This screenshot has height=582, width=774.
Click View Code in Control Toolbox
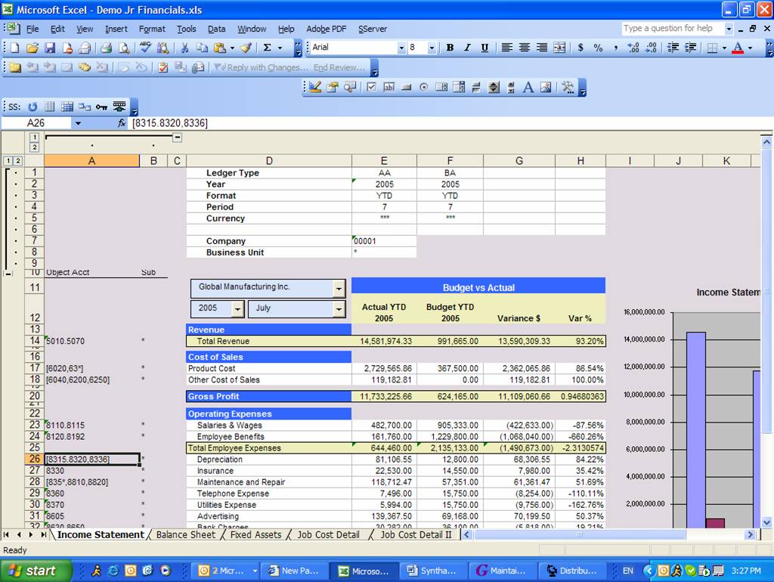[x=350, y=88]
